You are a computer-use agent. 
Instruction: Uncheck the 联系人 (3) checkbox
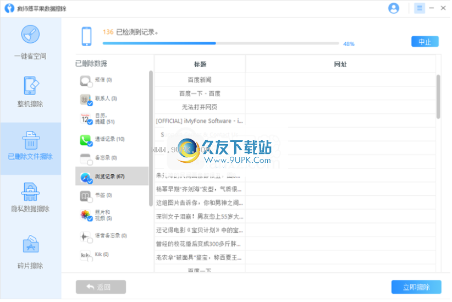coord(90,103)
